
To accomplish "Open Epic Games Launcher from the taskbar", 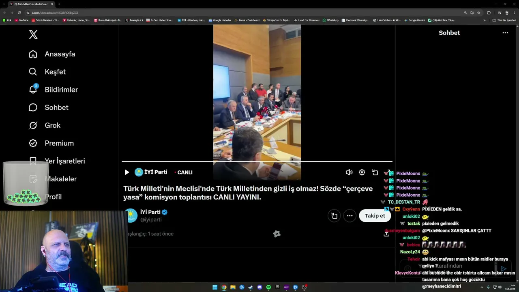I will pyautogui.click(x=277, y=287).
